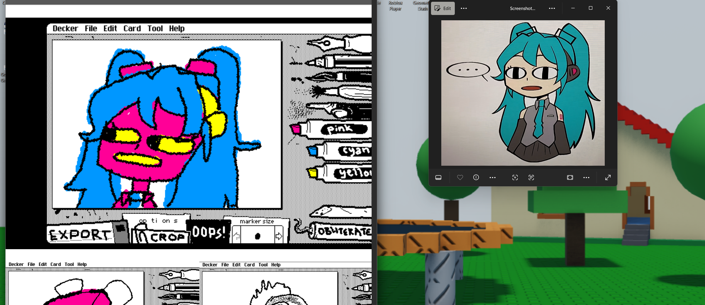Open Tool menu above the pink mouse-eared drawing

[69, 264]
